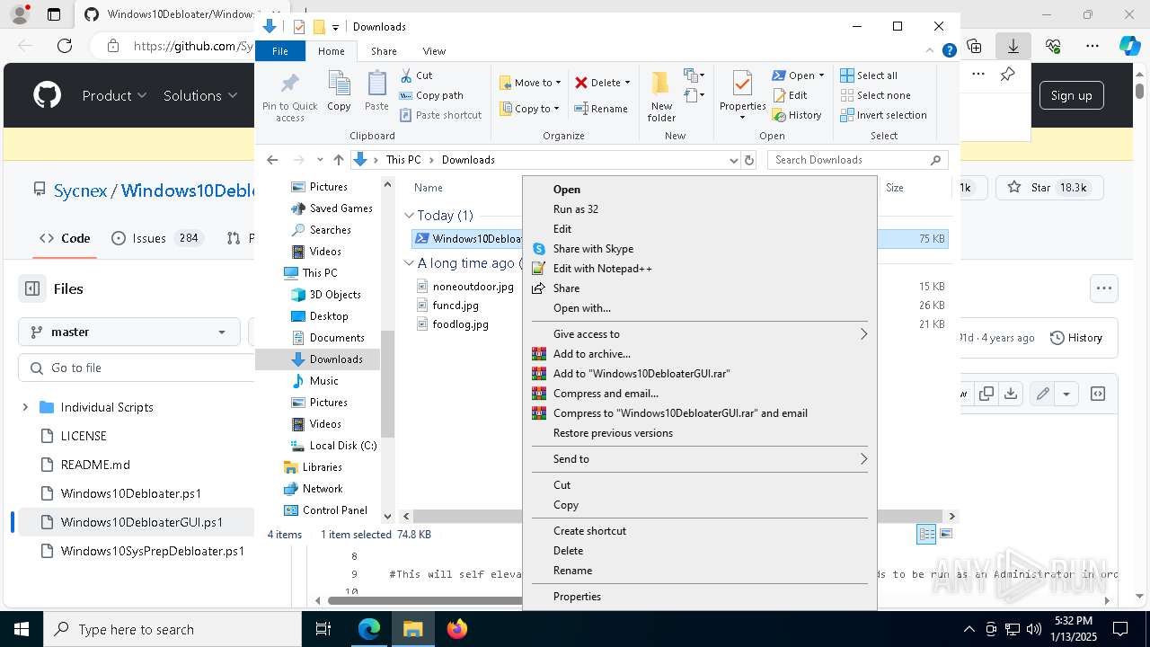Create a New folder from ribbon
Image resolution: width=1150 pixels, height=647 pixels.
(x=661, y=97)
